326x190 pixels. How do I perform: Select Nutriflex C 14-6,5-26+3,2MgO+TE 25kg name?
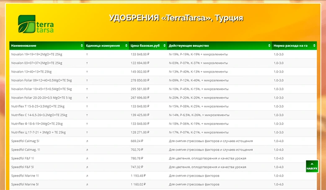[x=39, y=115]
